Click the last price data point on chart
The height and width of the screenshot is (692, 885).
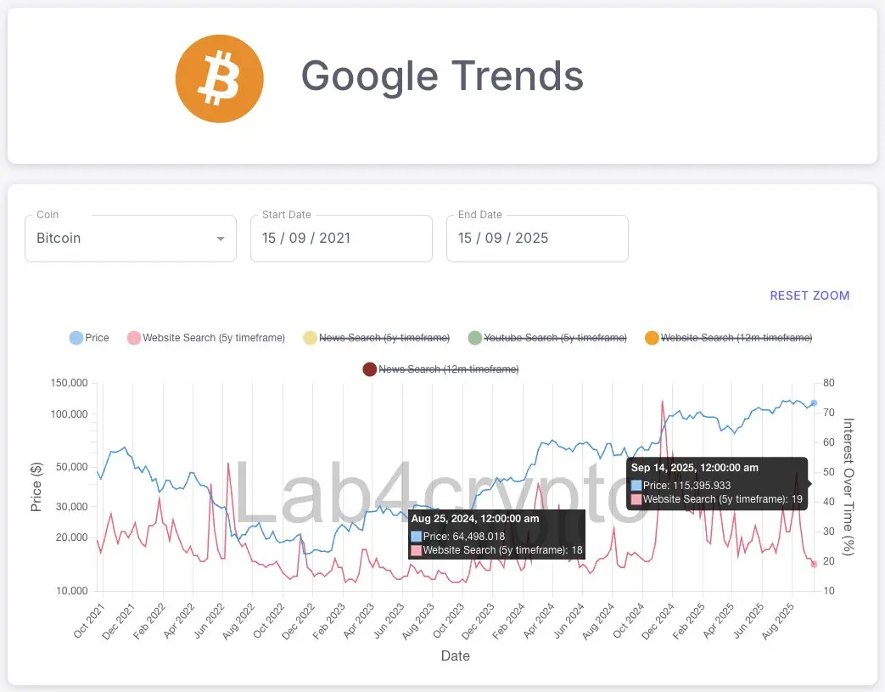pyautogui.click(x=814, y=403)
